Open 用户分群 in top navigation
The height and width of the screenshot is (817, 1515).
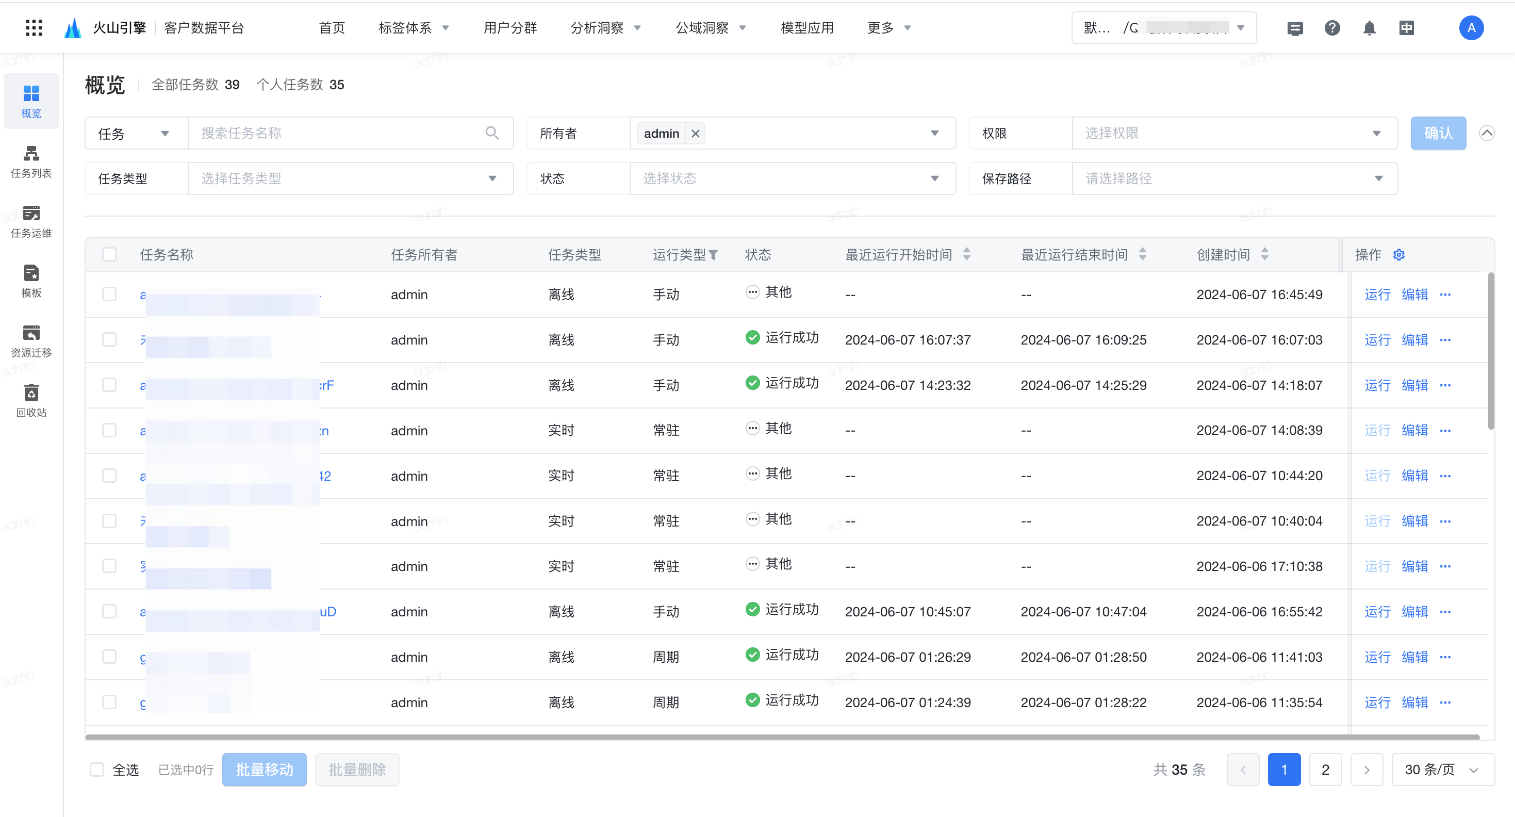click(510, 28)
